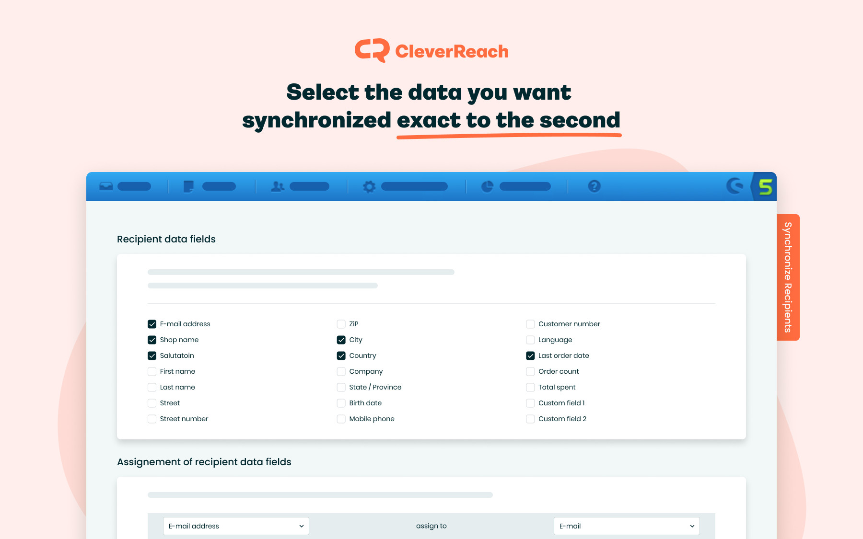Select the Company checkbox
Image resolution: width=863 pixels, height=539 pixels.
341,371
